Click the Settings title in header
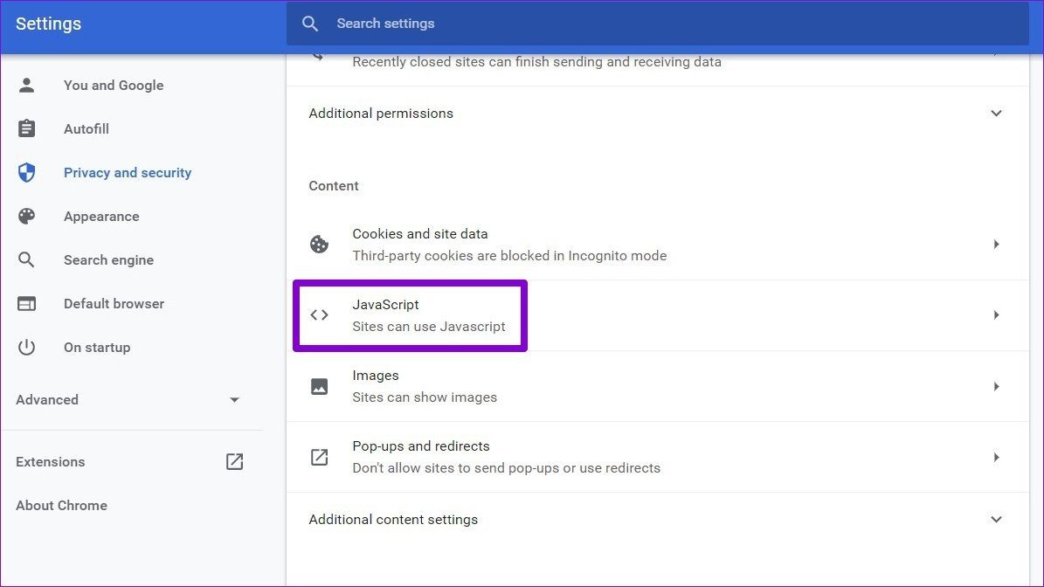The image size is (1044, 587). point(49,24)
